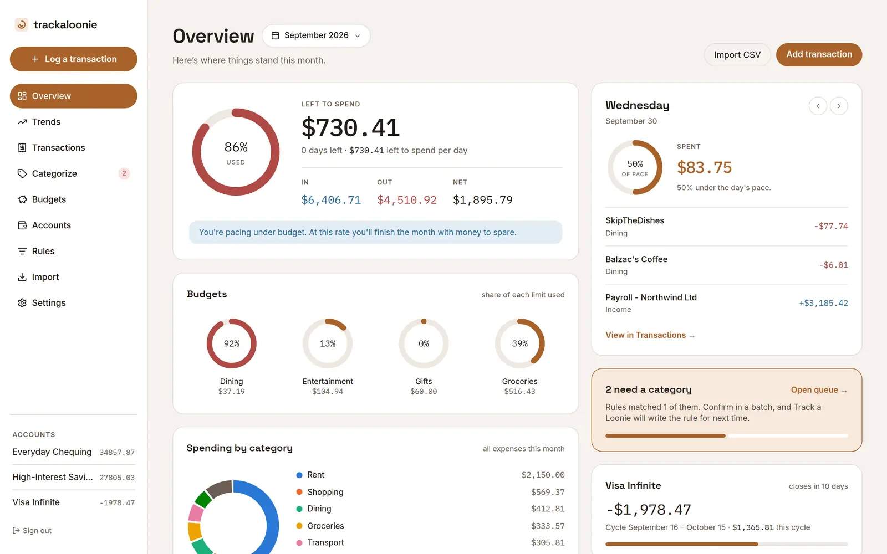Open the Transactions page
The width and height of the screenshot is (887, 554).
[x=74, y=148]
